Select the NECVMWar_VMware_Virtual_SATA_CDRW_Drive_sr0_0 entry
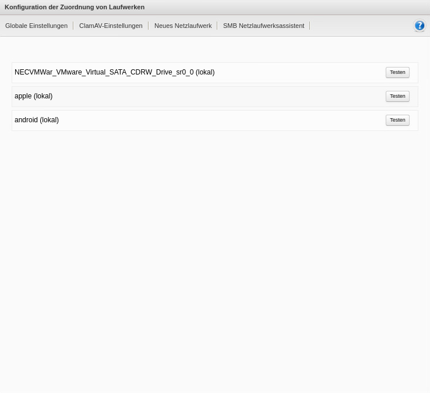The width and height of the screenshot is (430, 393). (104, 72)
